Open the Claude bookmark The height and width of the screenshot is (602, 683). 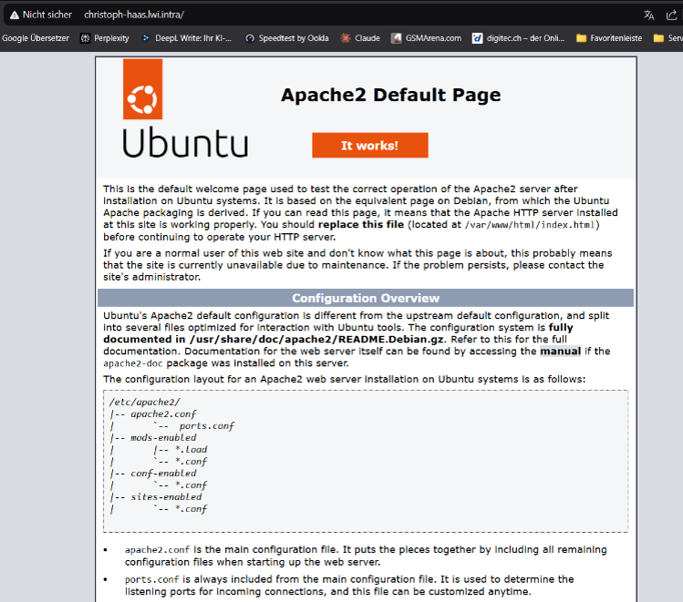tap(360, 38)
